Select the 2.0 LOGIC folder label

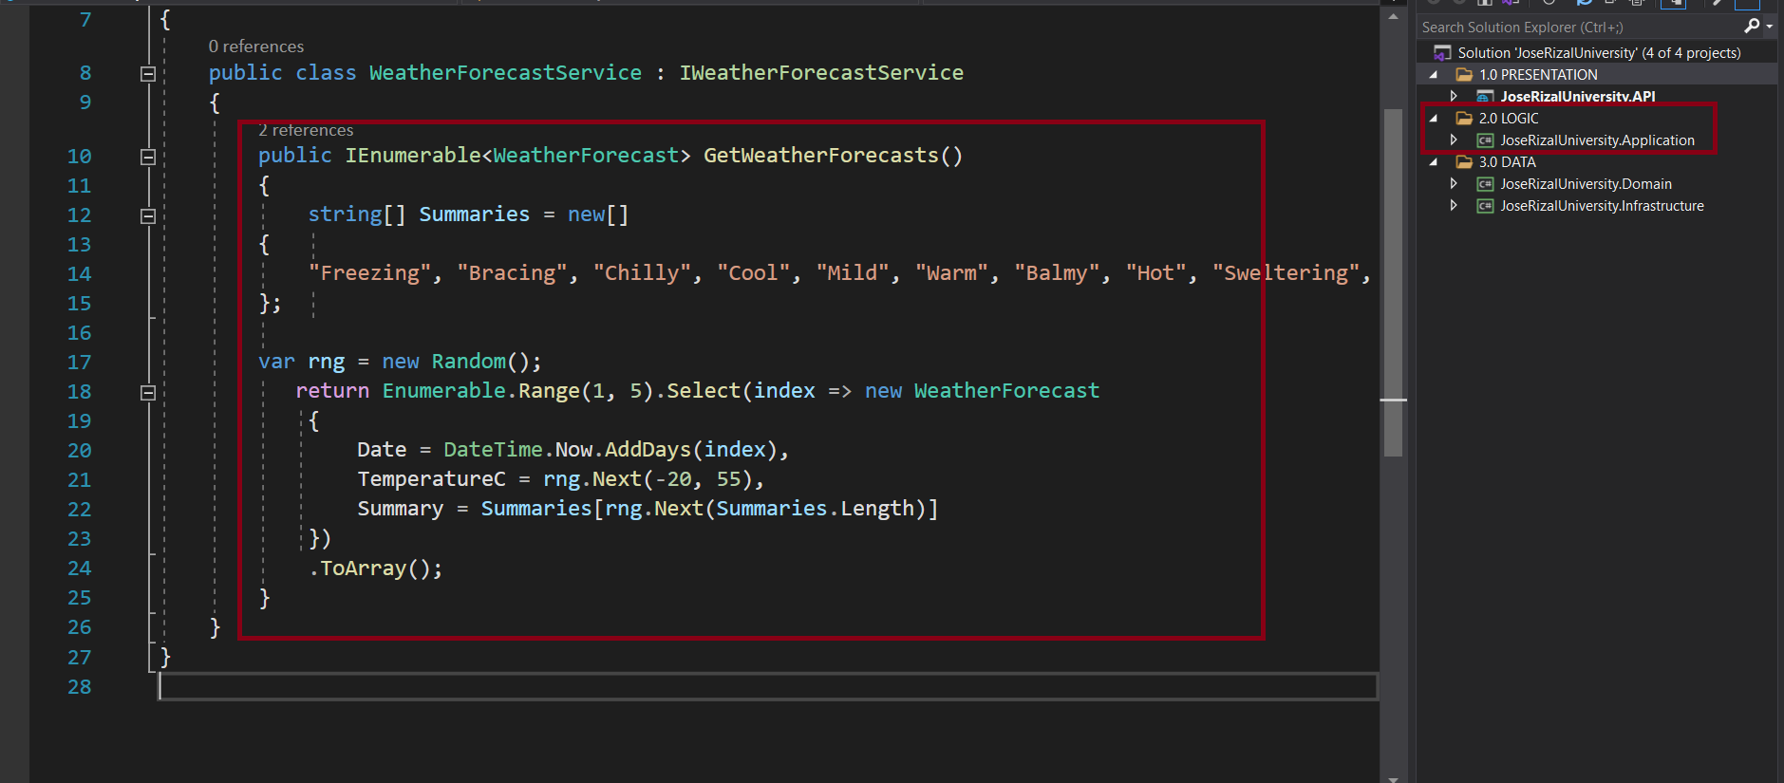tap(1509, 119)
